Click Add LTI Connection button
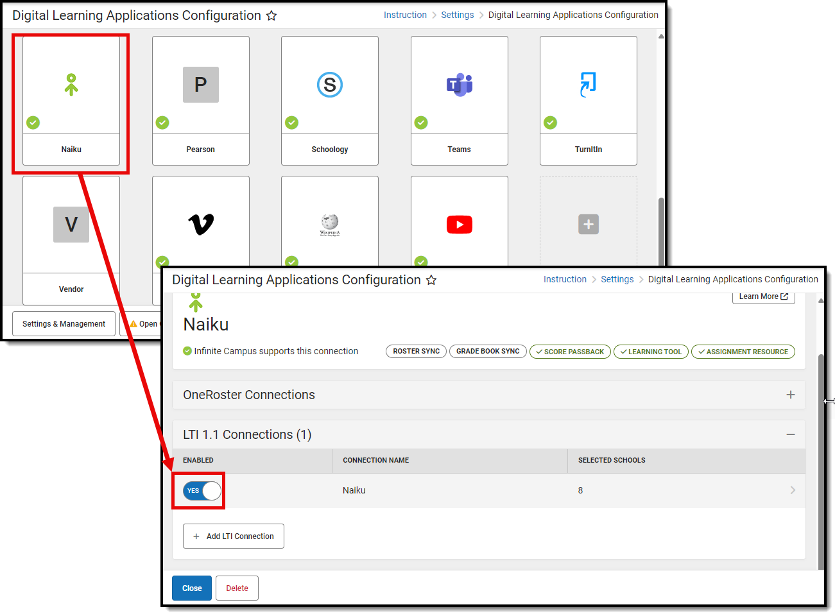This screenshot has width=835, height=616. coord(234,536)
